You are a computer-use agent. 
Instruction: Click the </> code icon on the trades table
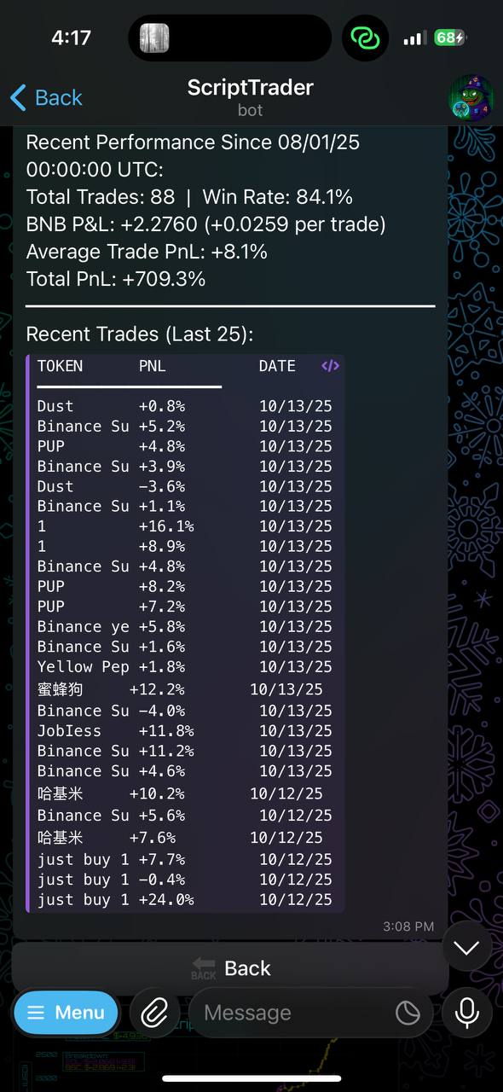[330, 366]
